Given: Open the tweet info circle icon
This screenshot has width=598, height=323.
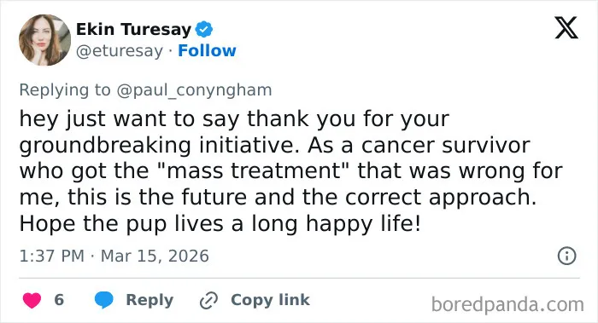Looking at the screenshot, I should click(566, 256).
